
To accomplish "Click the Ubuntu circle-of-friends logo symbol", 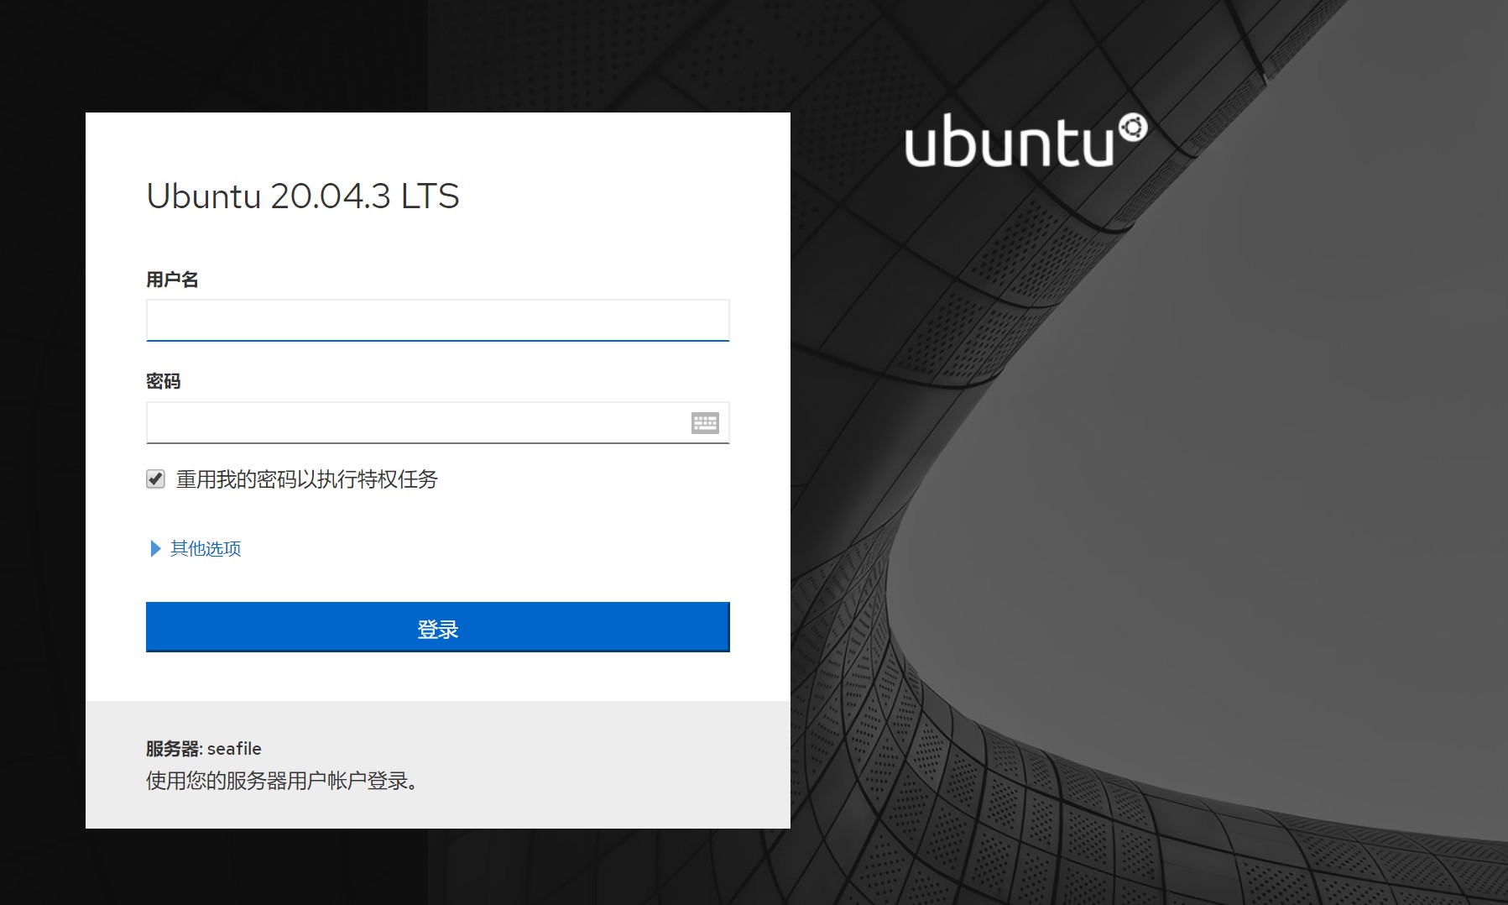I will [1132, 128].
